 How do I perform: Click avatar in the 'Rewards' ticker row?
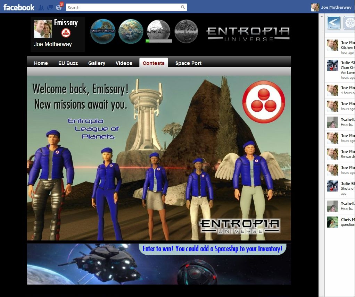[332, 154]
